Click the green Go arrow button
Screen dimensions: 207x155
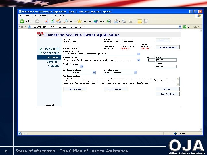184,27
